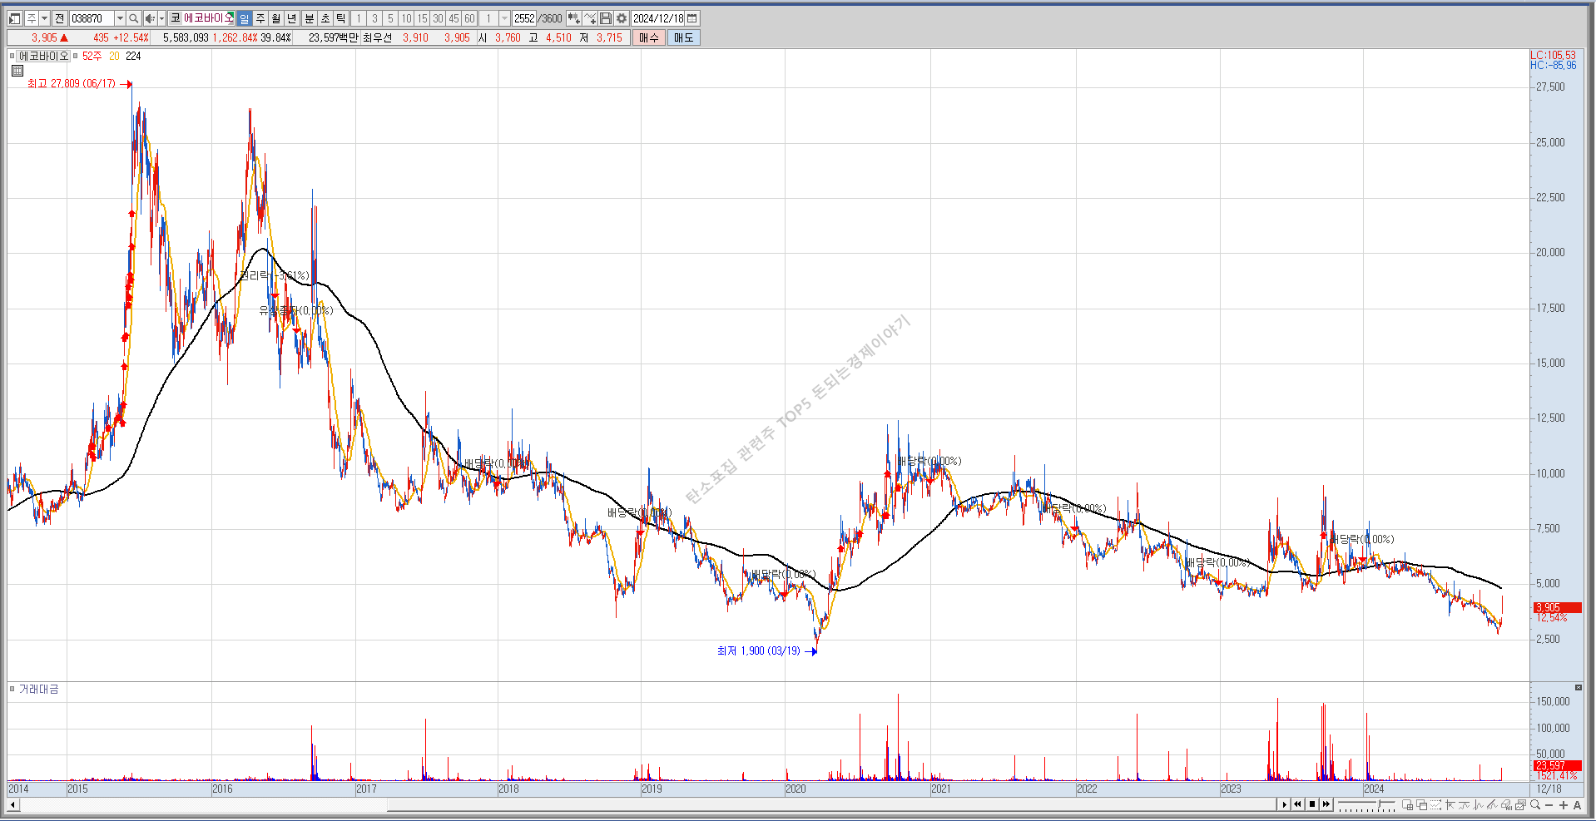Viewport: 1596px width, 821px height.
Task: Click the wavy trend line icon in bottom toolbar
Action: (1464, 804)
